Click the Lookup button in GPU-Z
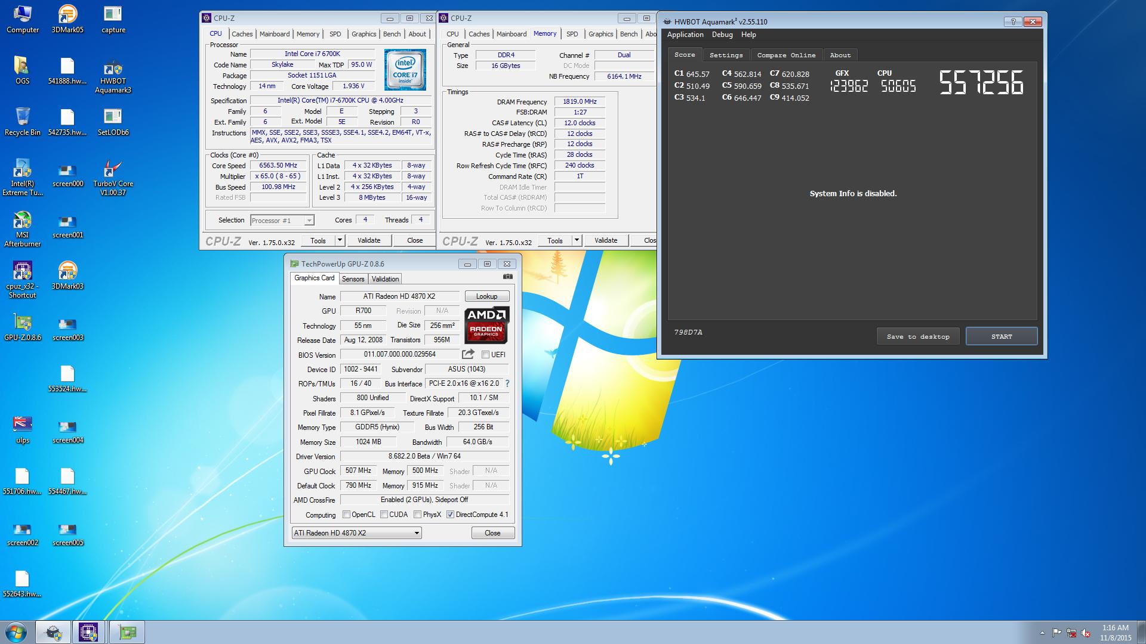 pos(486,296)
